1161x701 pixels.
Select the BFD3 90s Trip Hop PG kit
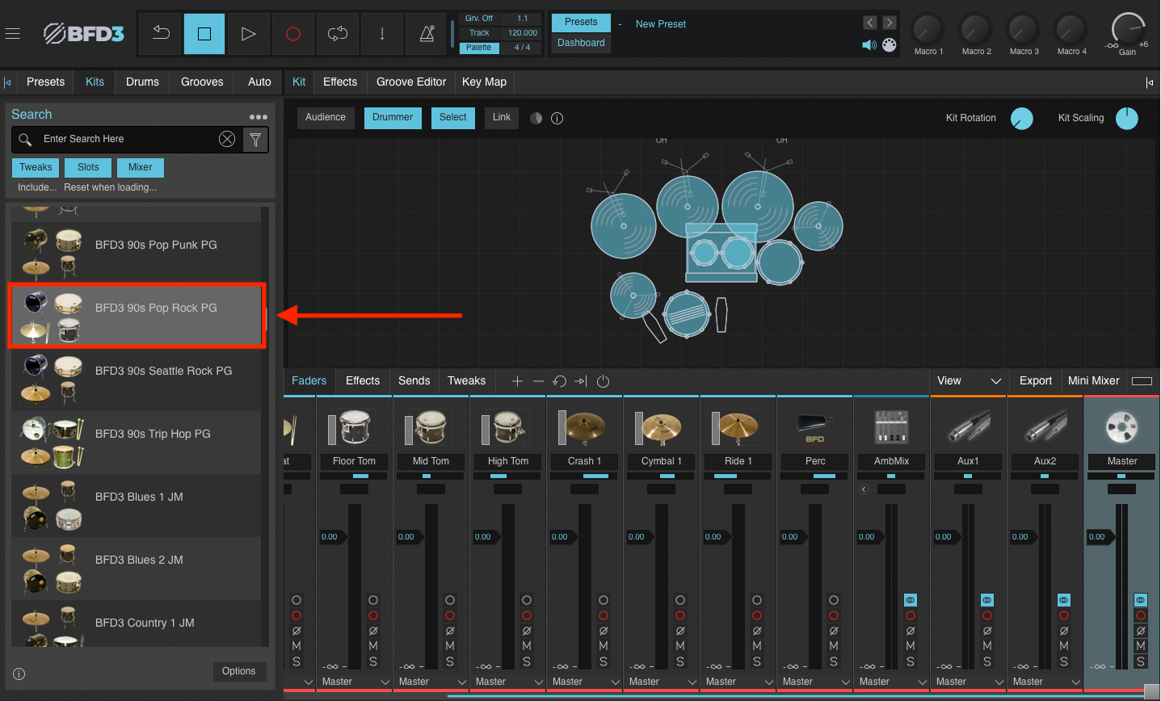tap(136, 443)
